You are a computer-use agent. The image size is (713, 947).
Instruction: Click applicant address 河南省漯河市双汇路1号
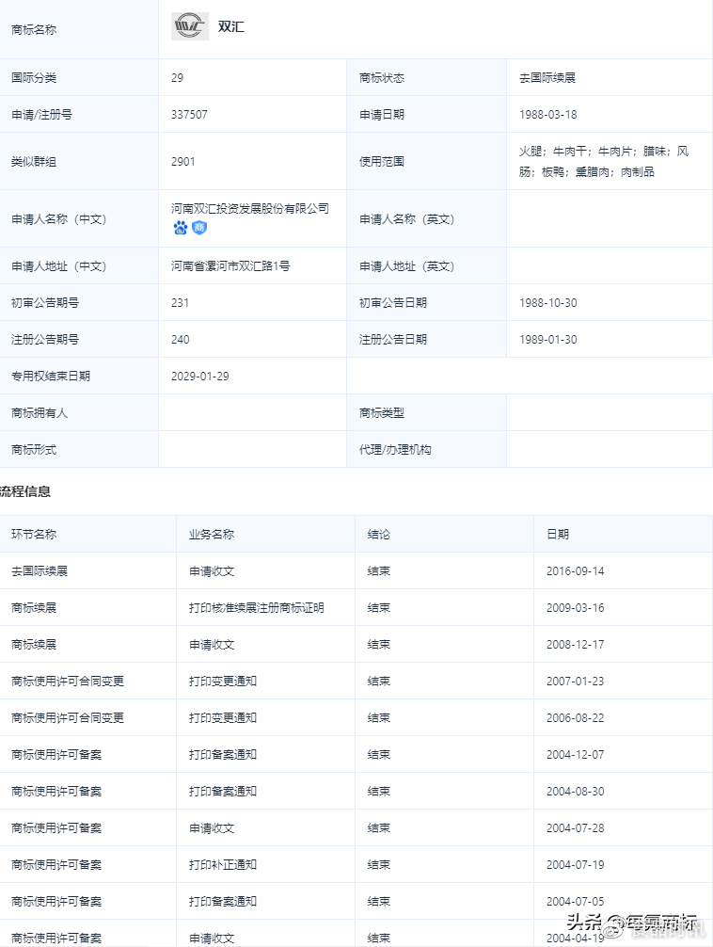[x=230, y=265]
